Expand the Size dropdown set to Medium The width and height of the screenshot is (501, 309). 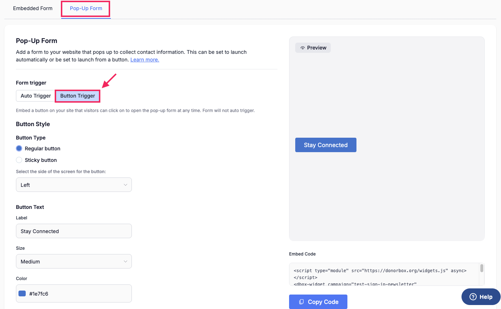[x=74, y=261]
